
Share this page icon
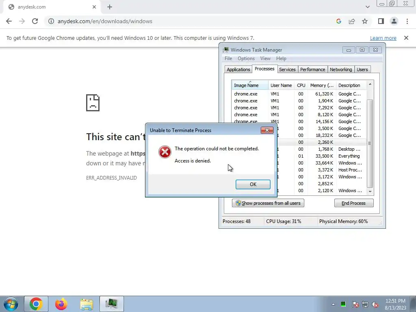pos(352,21)
